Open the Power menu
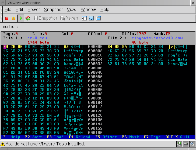The width and height of the screenshot is (196, 150). 34,10
